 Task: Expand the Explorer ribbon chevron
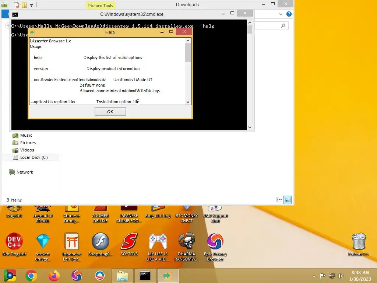pos(281,14)
